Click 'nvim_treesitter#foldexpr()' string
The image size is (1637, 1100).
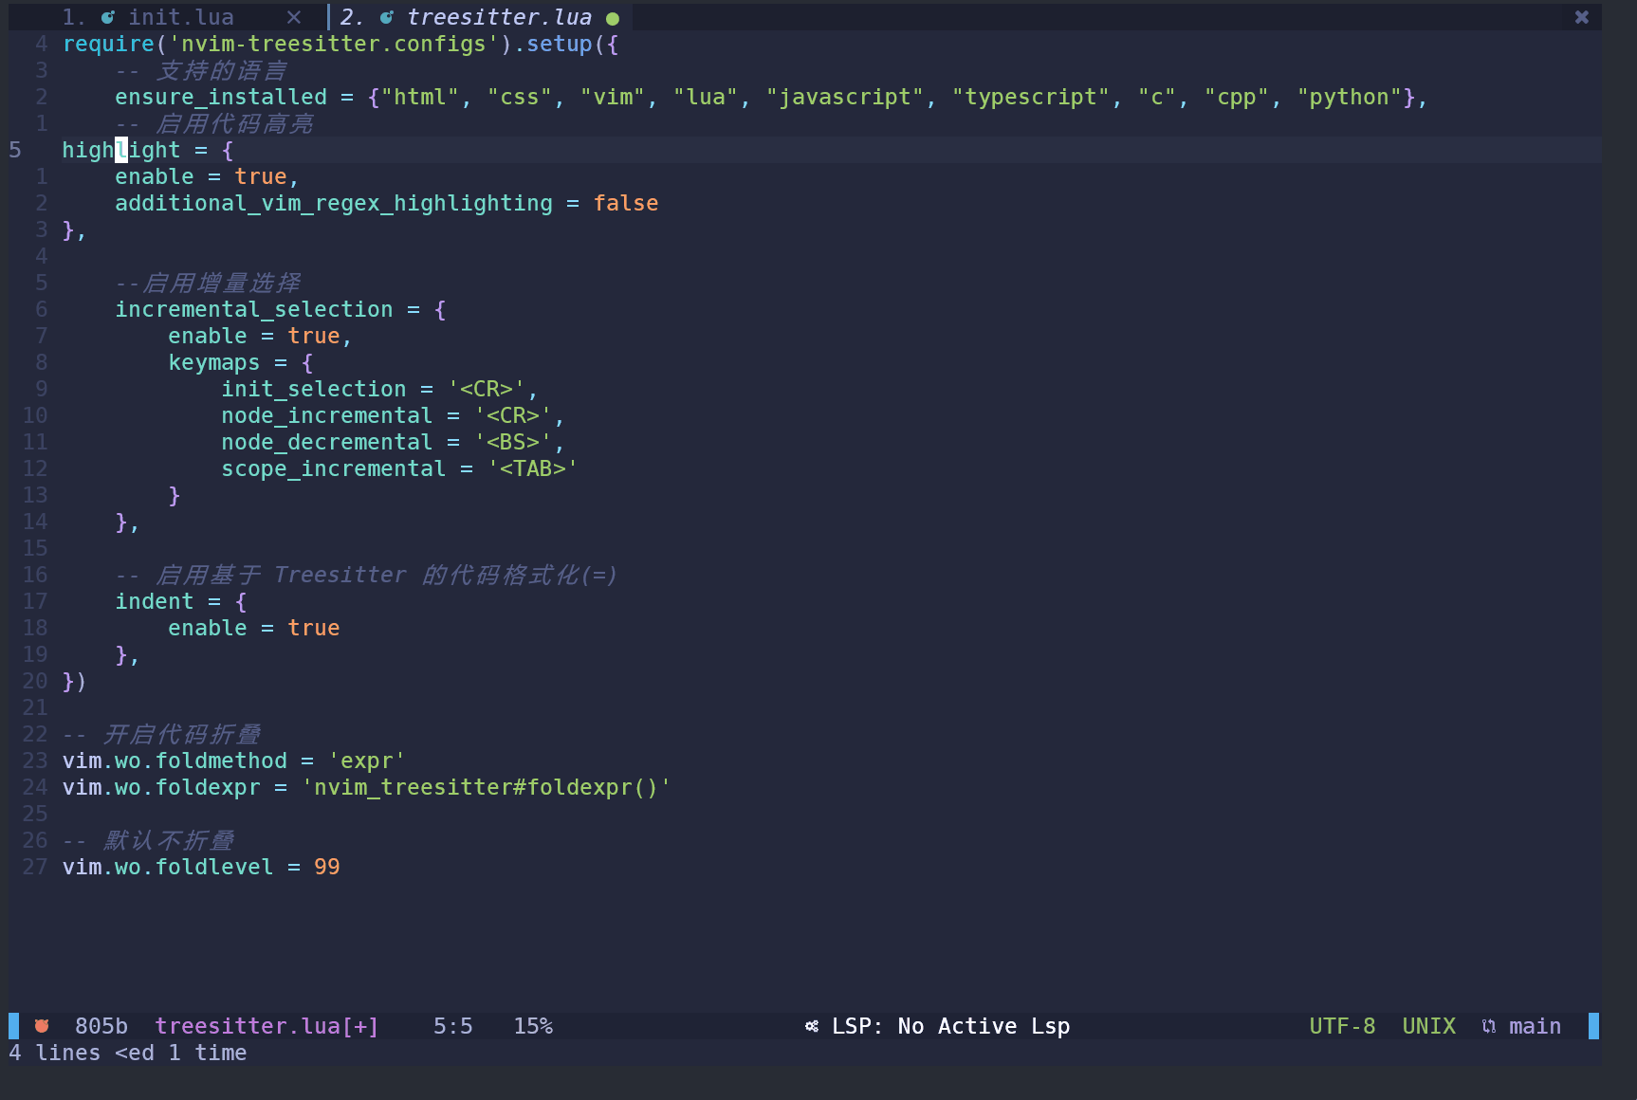point(487,787)
